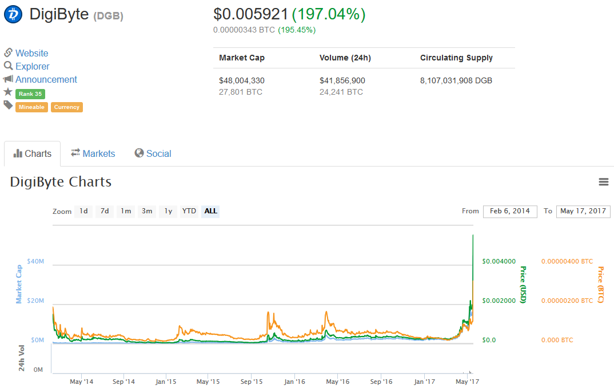Click the 24,241 BTC volume value
The width and height of the screenshot is (614, 389).
[341, 92]
